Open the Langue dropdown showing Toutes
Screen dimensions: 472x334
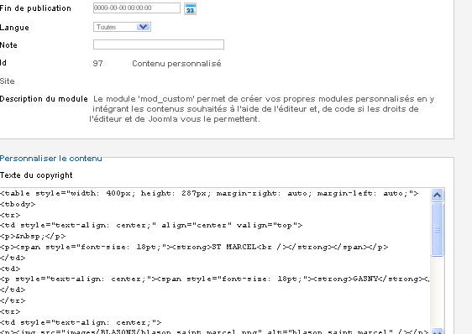[x=122, y=27]
